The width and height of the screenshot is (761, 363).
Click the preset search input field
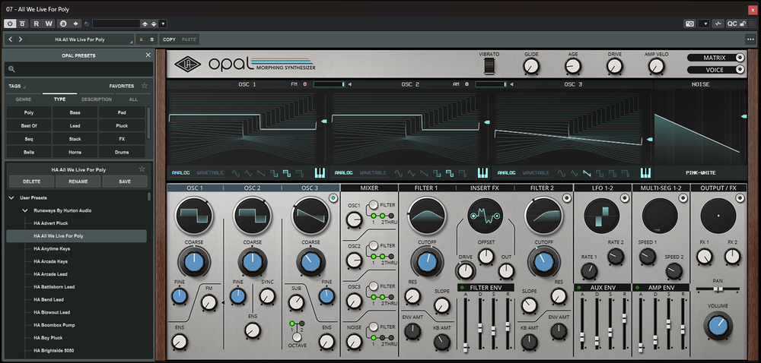click(79, 69)
